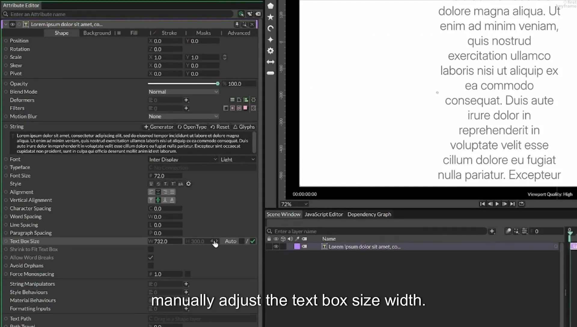Screen dimensions: 577x327
Task: Collapse the Lorem ipsum attribute section
Action: (x=6, y=24)
